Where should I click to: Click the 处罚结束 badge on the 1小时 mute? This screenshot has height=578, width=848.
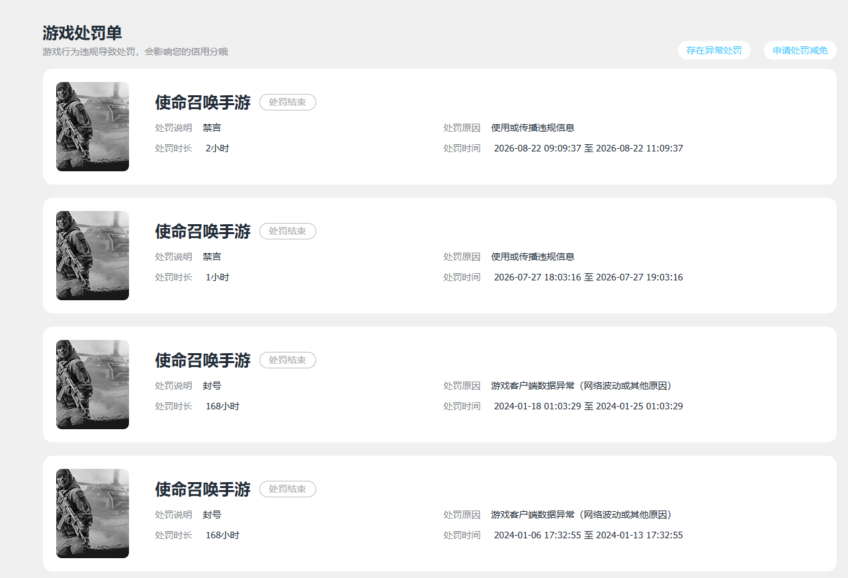288,231
